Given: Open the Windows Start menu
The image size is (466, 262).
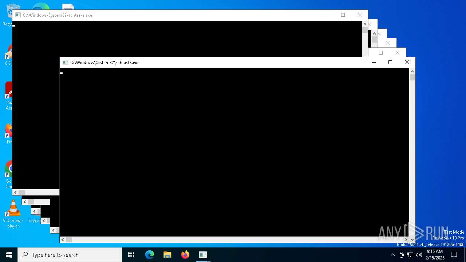Looking at the screenshot, I should tap(9, 255).
